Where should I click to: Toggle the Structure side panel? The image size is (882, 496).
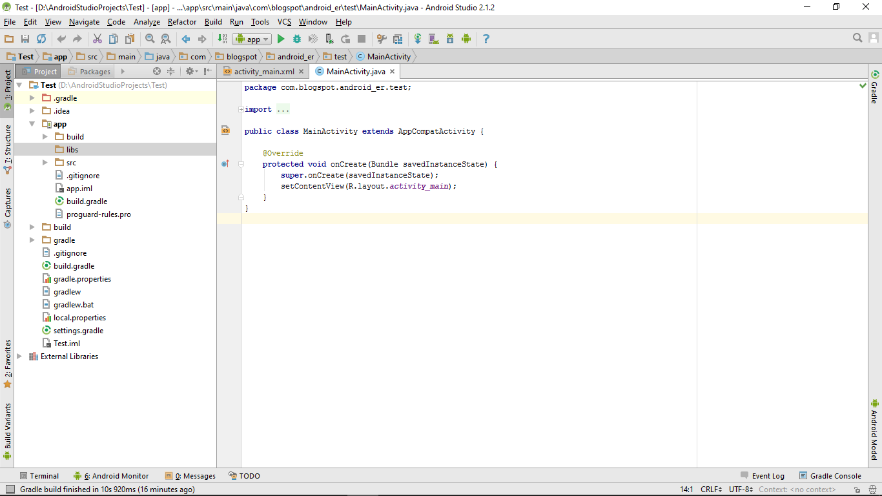7,149
